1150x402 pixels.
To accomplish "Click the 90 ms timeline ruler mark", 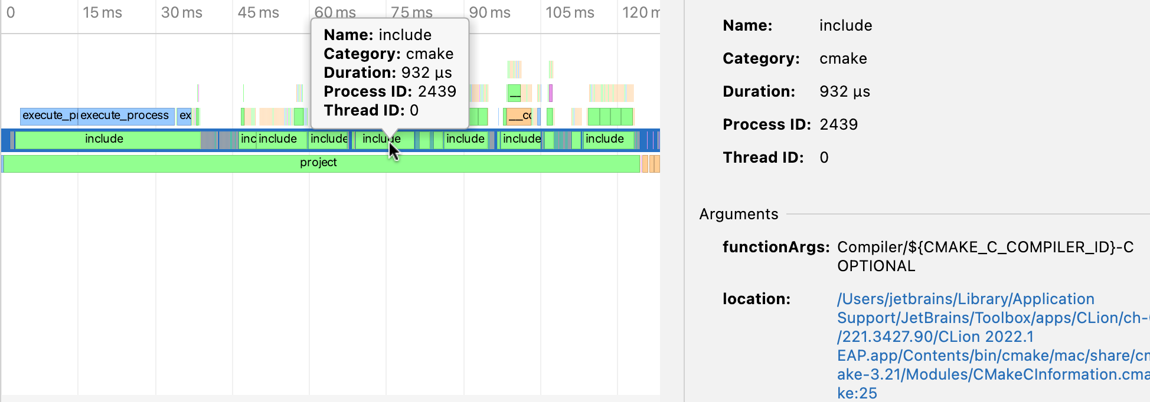I will (489, 13).
